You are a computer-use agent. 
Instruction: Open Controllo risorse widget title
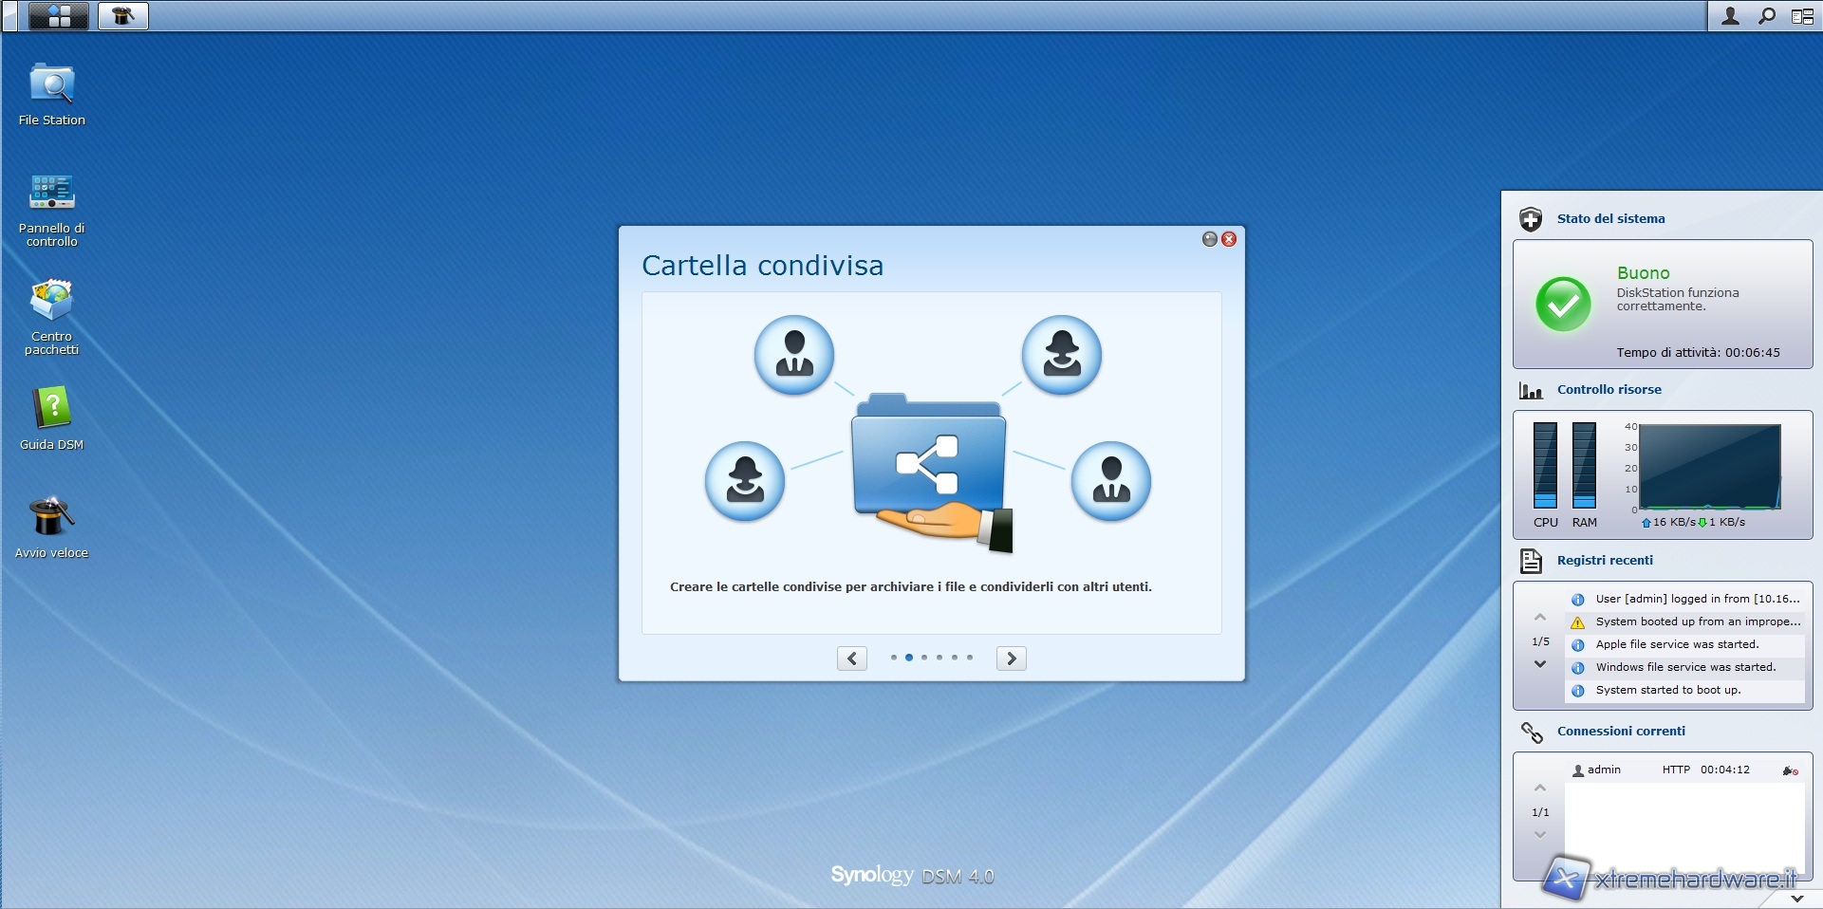(1609, 389)
